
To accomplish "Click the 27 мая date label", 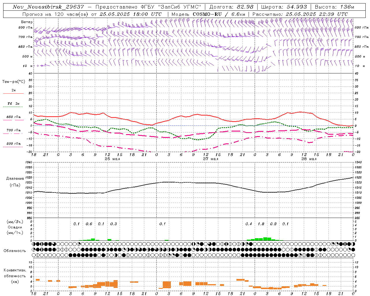I will [210, 159].
